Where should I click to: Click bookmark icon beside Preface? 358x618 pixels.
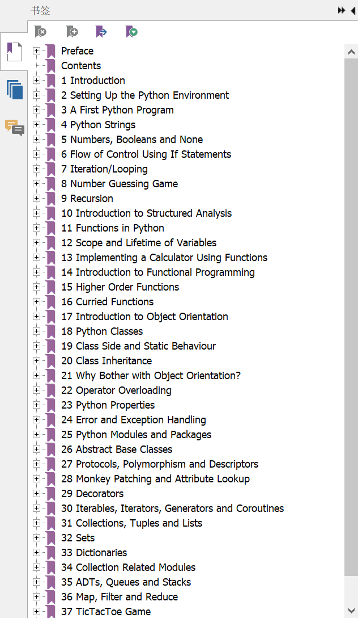click(x=51, y=51)
